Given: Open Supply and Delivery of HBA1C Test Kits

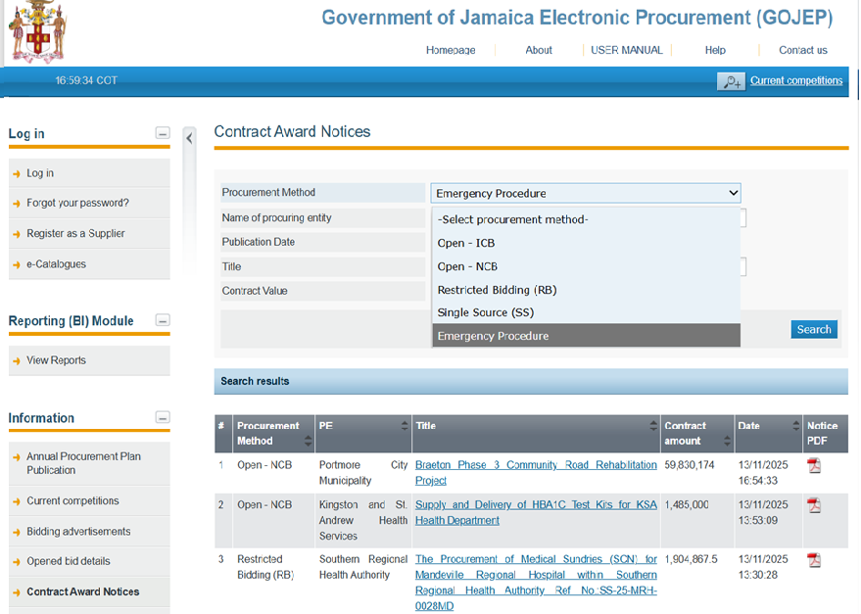Looking at the screenshot, I should click(x=536, y=512).
